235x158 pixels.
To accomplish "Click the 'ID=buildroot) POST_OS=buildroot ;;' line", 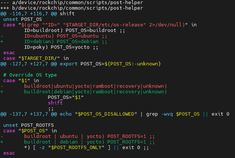I will coord(74,30).
